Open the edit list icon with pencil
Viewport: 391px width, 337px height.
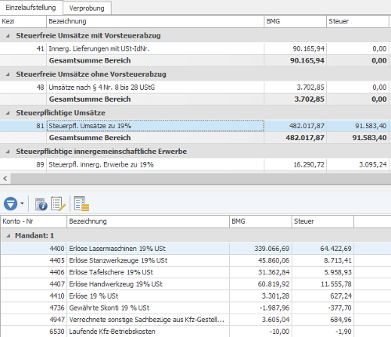coord(58,204)
